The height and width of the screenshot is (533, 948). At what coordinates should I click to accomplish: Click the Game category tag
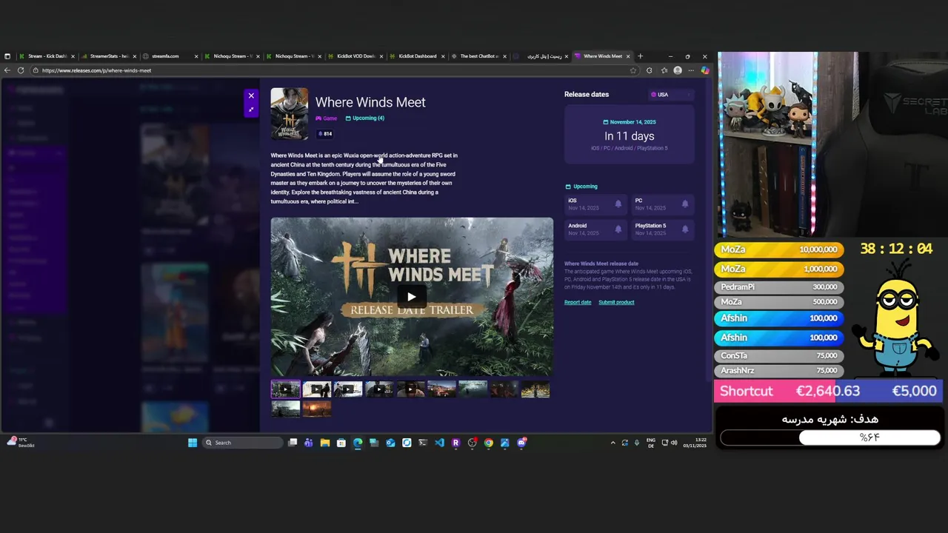pos(327,118)
